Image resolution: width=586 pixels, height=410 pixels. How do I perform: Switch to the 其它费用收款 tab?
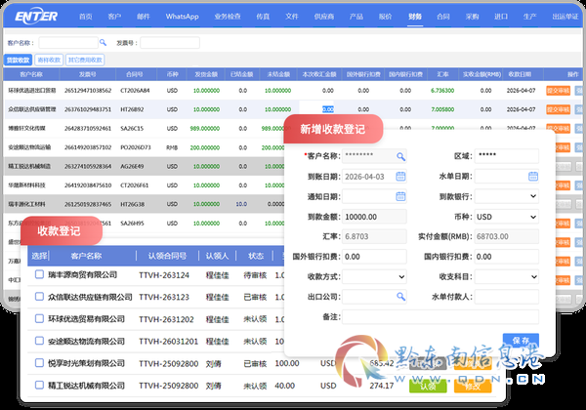tap(85, 60)
